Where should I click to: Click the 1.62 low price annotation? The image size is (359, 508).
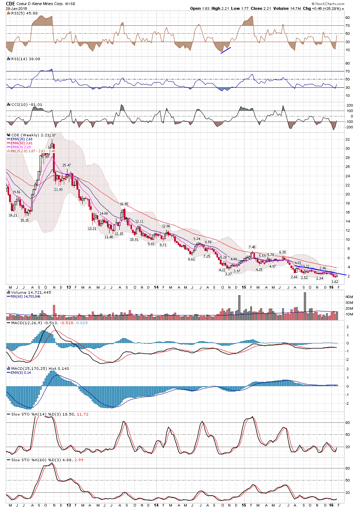point(335,282)
